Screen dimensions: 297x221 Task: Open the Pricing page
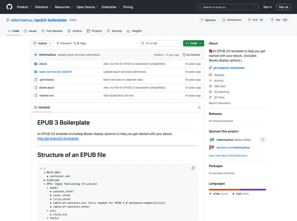(x=128, y=7)
